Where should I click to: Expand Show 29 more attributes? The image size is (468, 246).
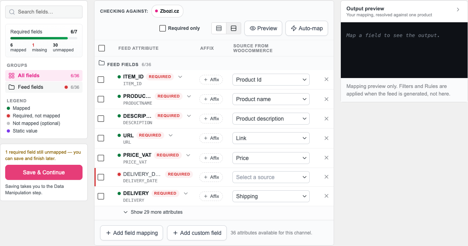pos(153,212)
